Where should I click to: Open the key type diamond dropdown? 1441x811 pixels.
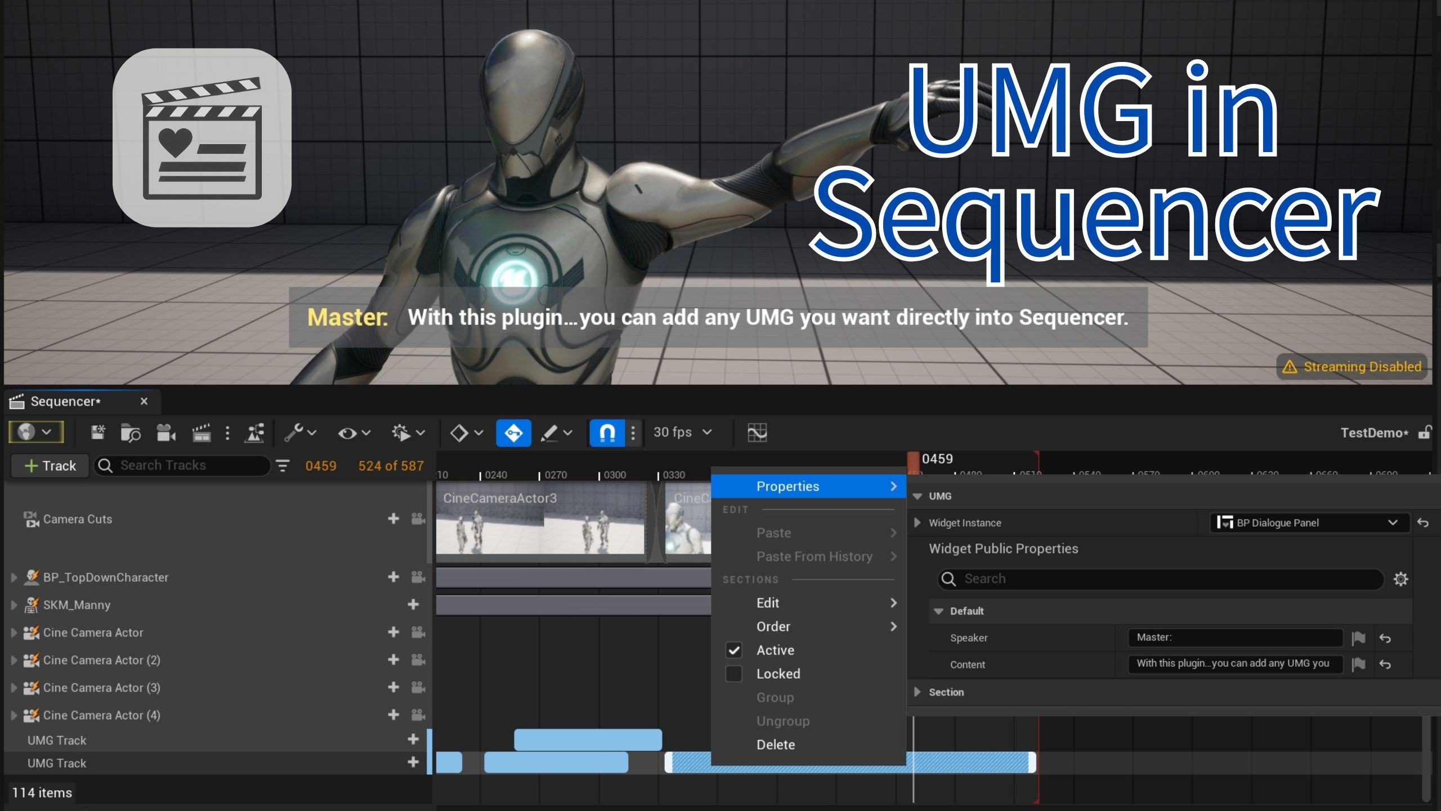click(x=467, y=433)
